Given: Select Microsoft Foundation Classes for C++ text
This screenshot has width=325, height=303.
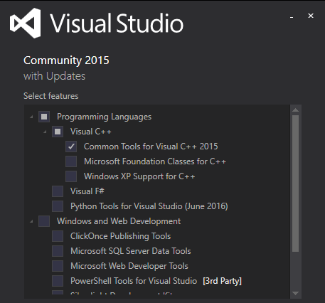Looking at the screenshot, I should click(x=155, y=161).
